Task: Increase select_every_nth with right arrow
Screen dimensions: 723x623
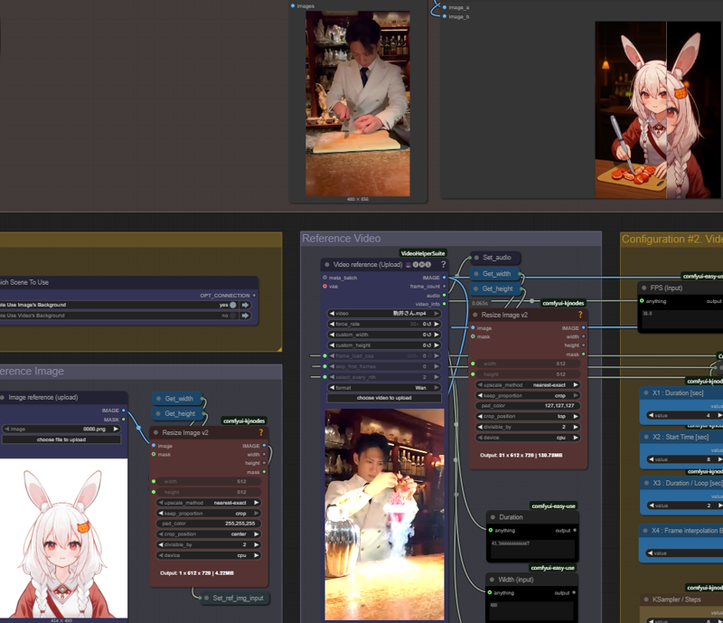Action: (x=437, y=377)
